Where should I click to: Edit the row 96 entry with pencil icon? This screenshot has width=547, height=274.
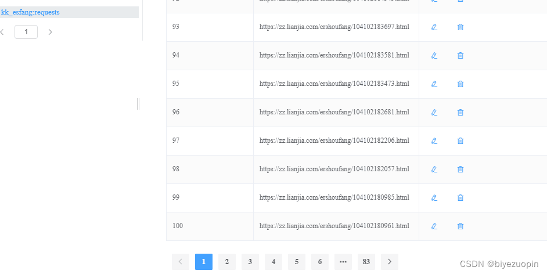click(434, 112)
